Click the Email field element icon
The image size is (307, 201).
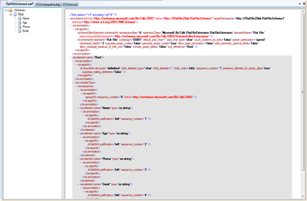pyautogui.click(x=20, y=30)
